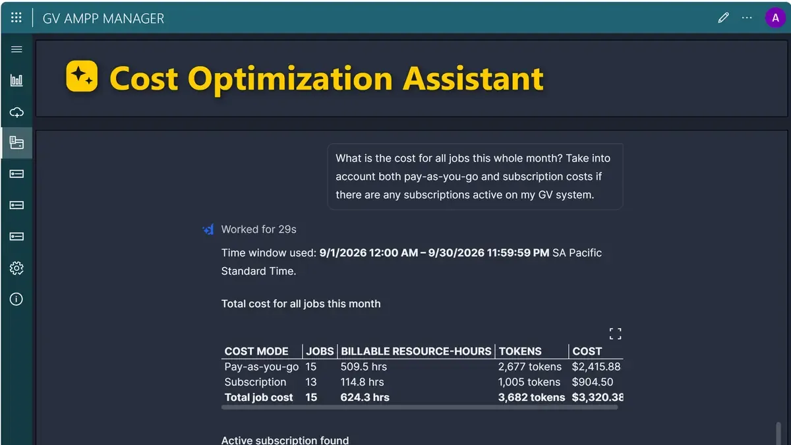Click the BILLABLE RESOURCE-HOURS column header
791x445 pixels.
[416, 351]
